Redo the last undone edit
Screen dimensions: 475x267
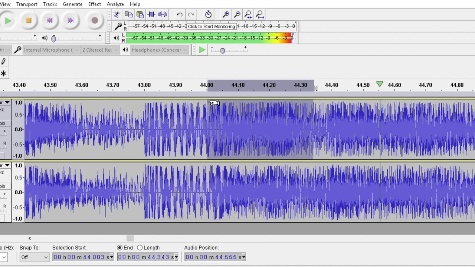click(191, 14)
